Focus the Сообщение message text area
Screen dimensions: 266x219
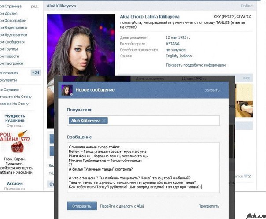(x=143, y=168)
